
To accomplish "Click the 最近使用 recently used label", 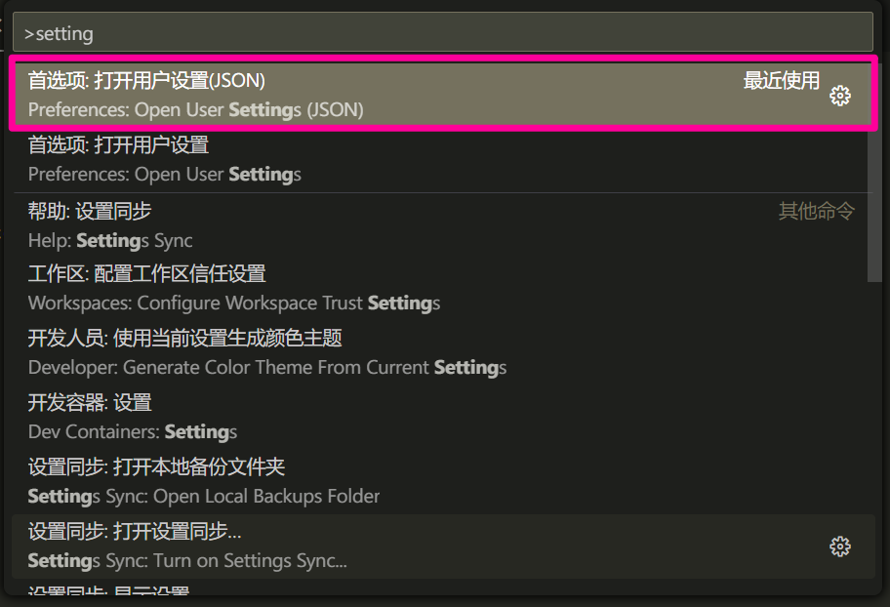I will click(x=781, y=81).
